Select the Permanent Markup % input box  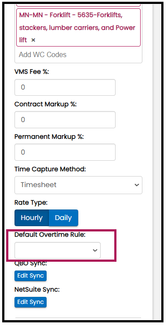click(x=65, y=152)
